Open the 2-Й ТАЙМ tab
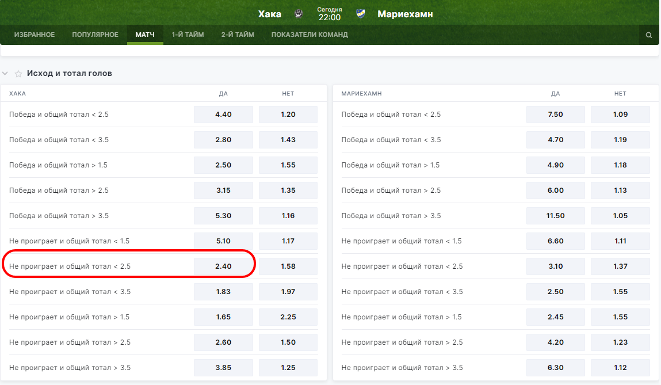Viewport: 661px width, 385px height. [x=238, y=35]
